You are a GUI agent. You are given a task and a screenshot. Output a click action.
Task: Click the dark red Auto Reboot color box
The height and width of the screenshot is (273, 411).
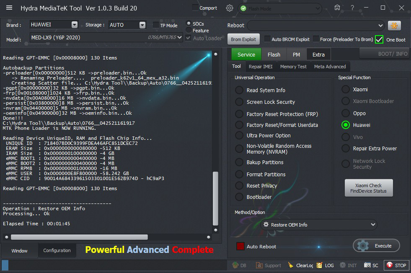pos(240,246)
